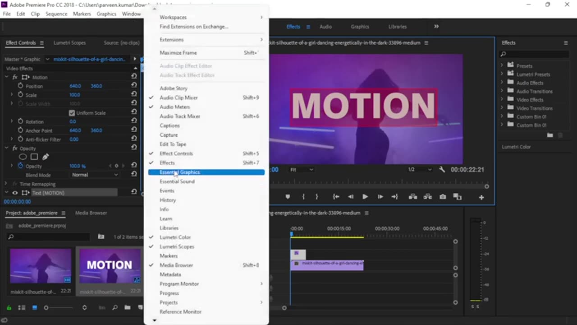Collapse the Motion effect group
The image size is (577, 325).
click(6, 77)
